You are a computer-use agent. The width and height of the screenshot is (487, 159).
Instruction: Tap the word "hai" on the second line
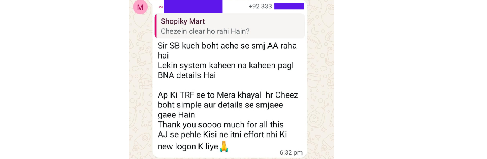(x=163, y=56)
